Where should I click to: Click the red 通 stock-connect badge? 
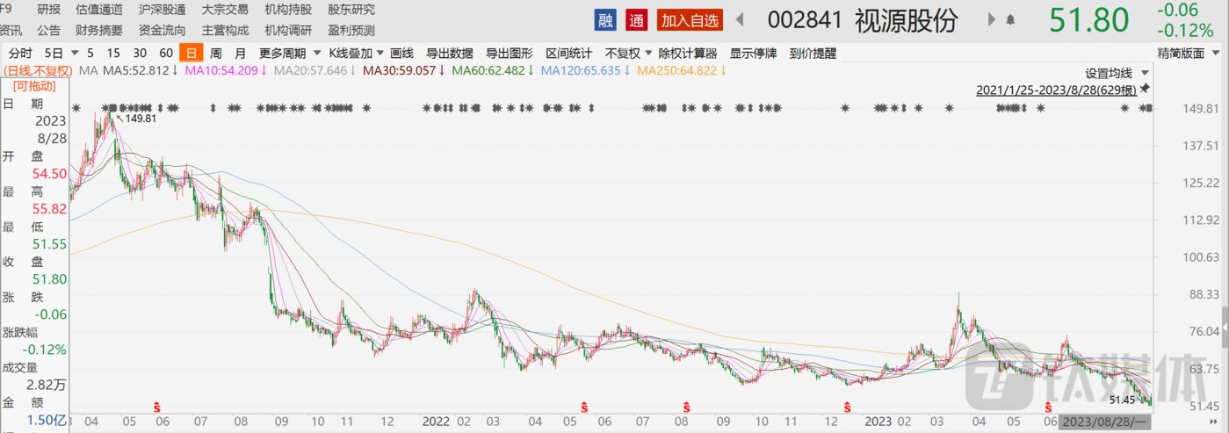tap(636, 19)
